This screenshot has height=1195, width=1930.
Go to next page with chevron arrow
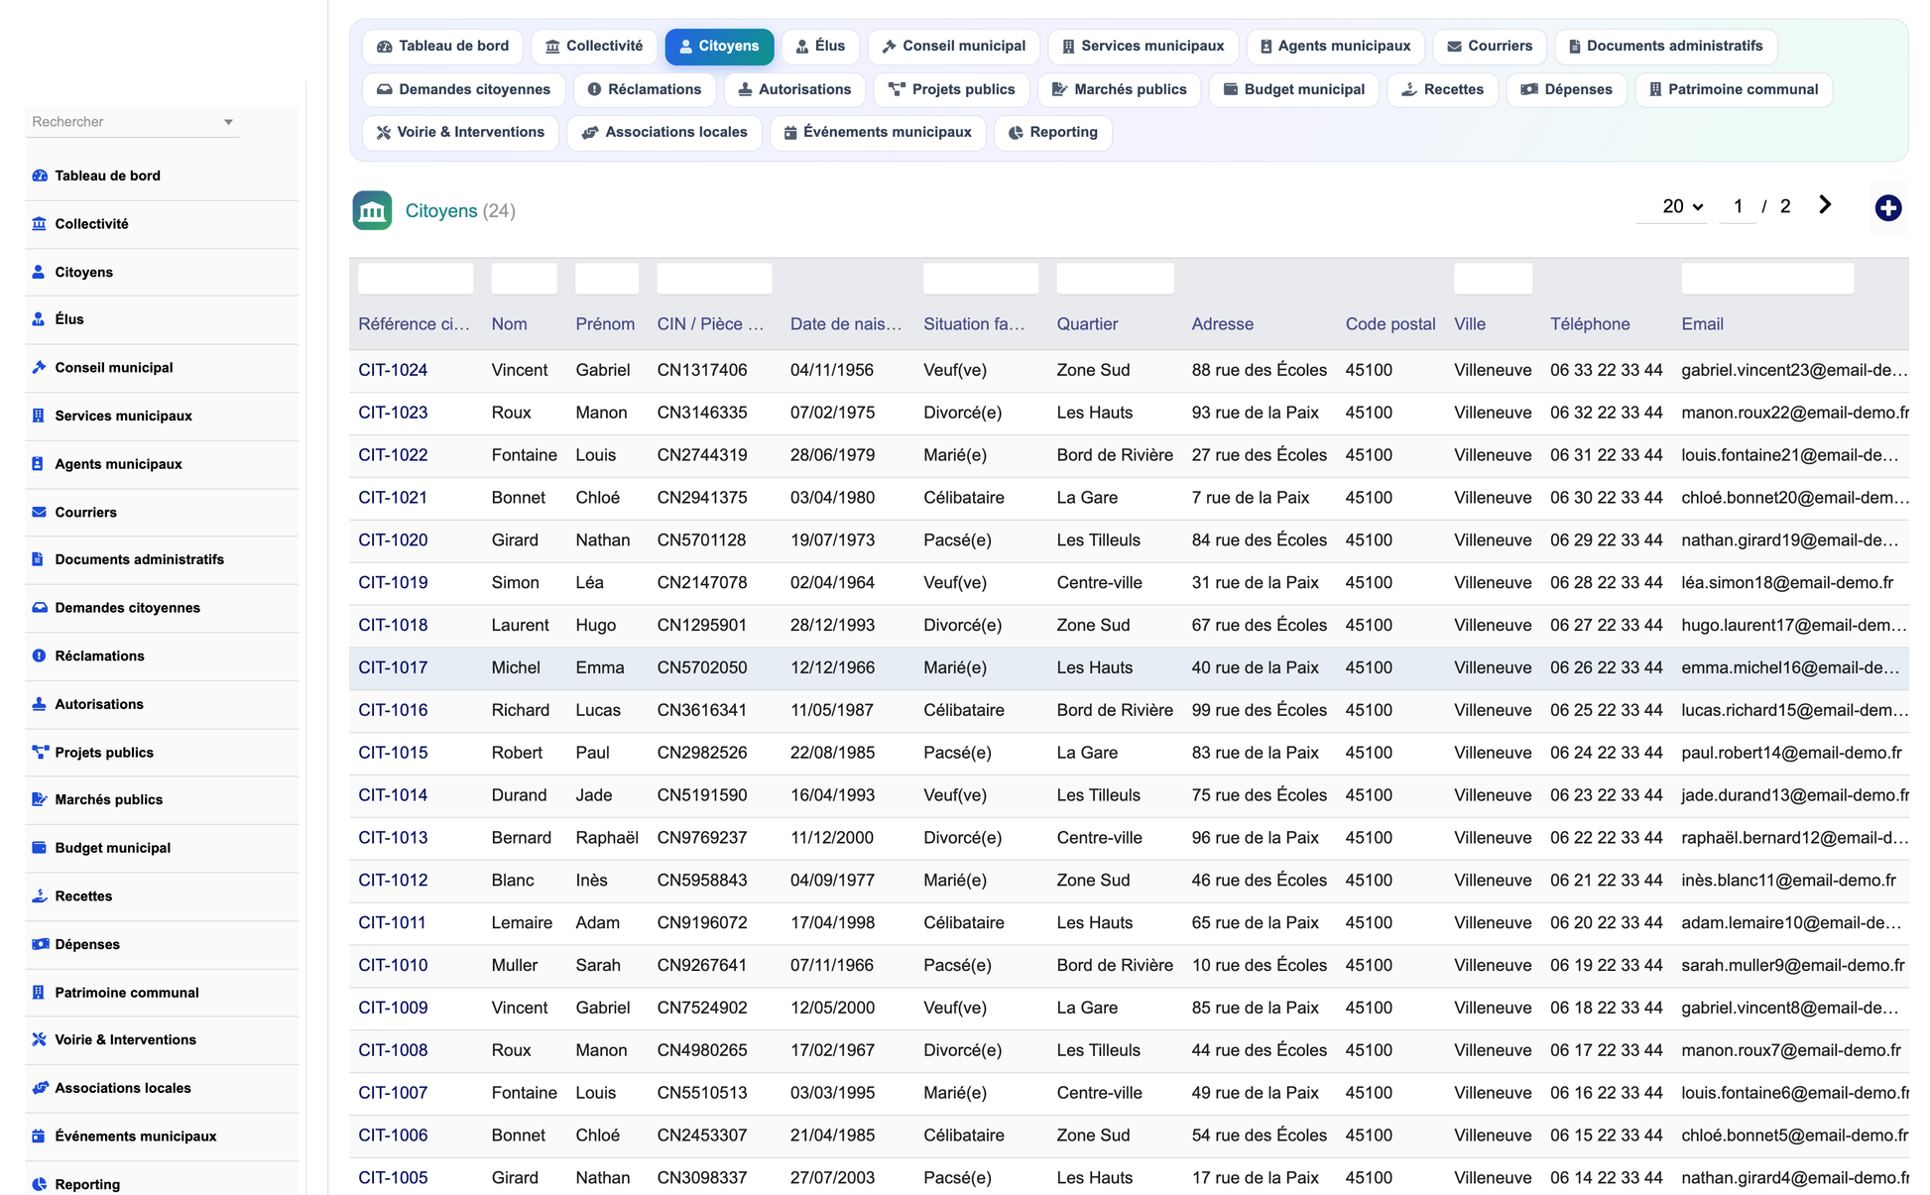tap(1824, 205)
